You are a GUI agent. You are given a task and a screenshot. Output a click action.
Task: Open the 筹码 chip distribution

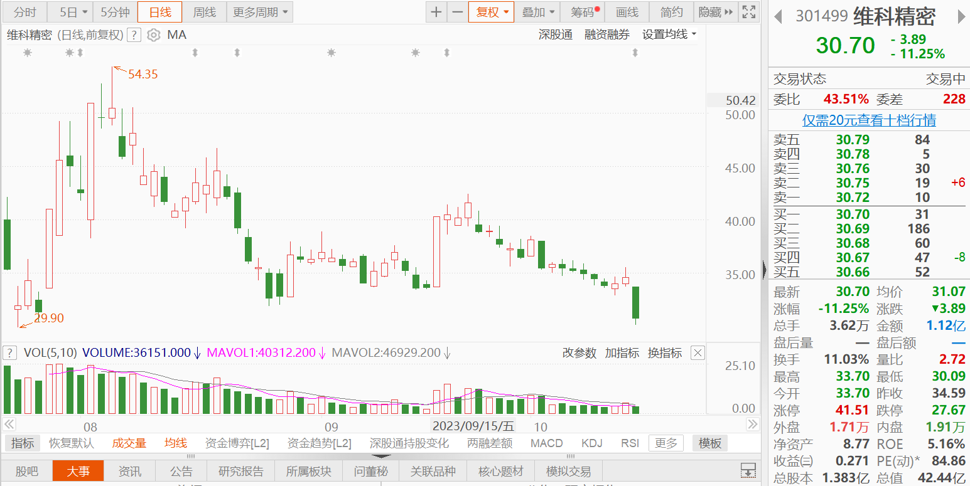(583, 12)
